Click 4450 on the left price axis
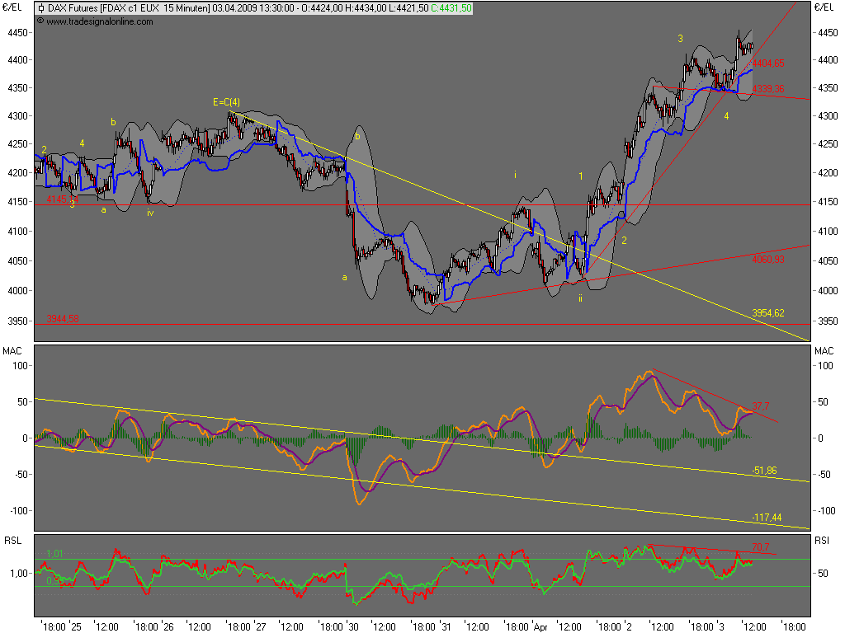 pos(17,33)
